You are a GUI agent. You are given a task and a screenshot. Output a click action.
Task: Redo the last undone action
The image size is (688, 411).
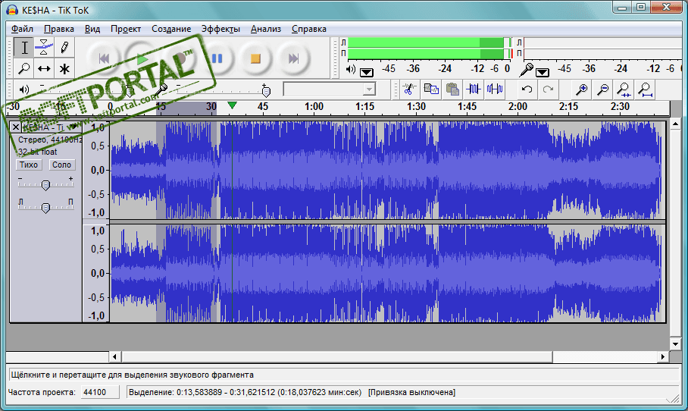pyautogui.click(x=548, y=89)
